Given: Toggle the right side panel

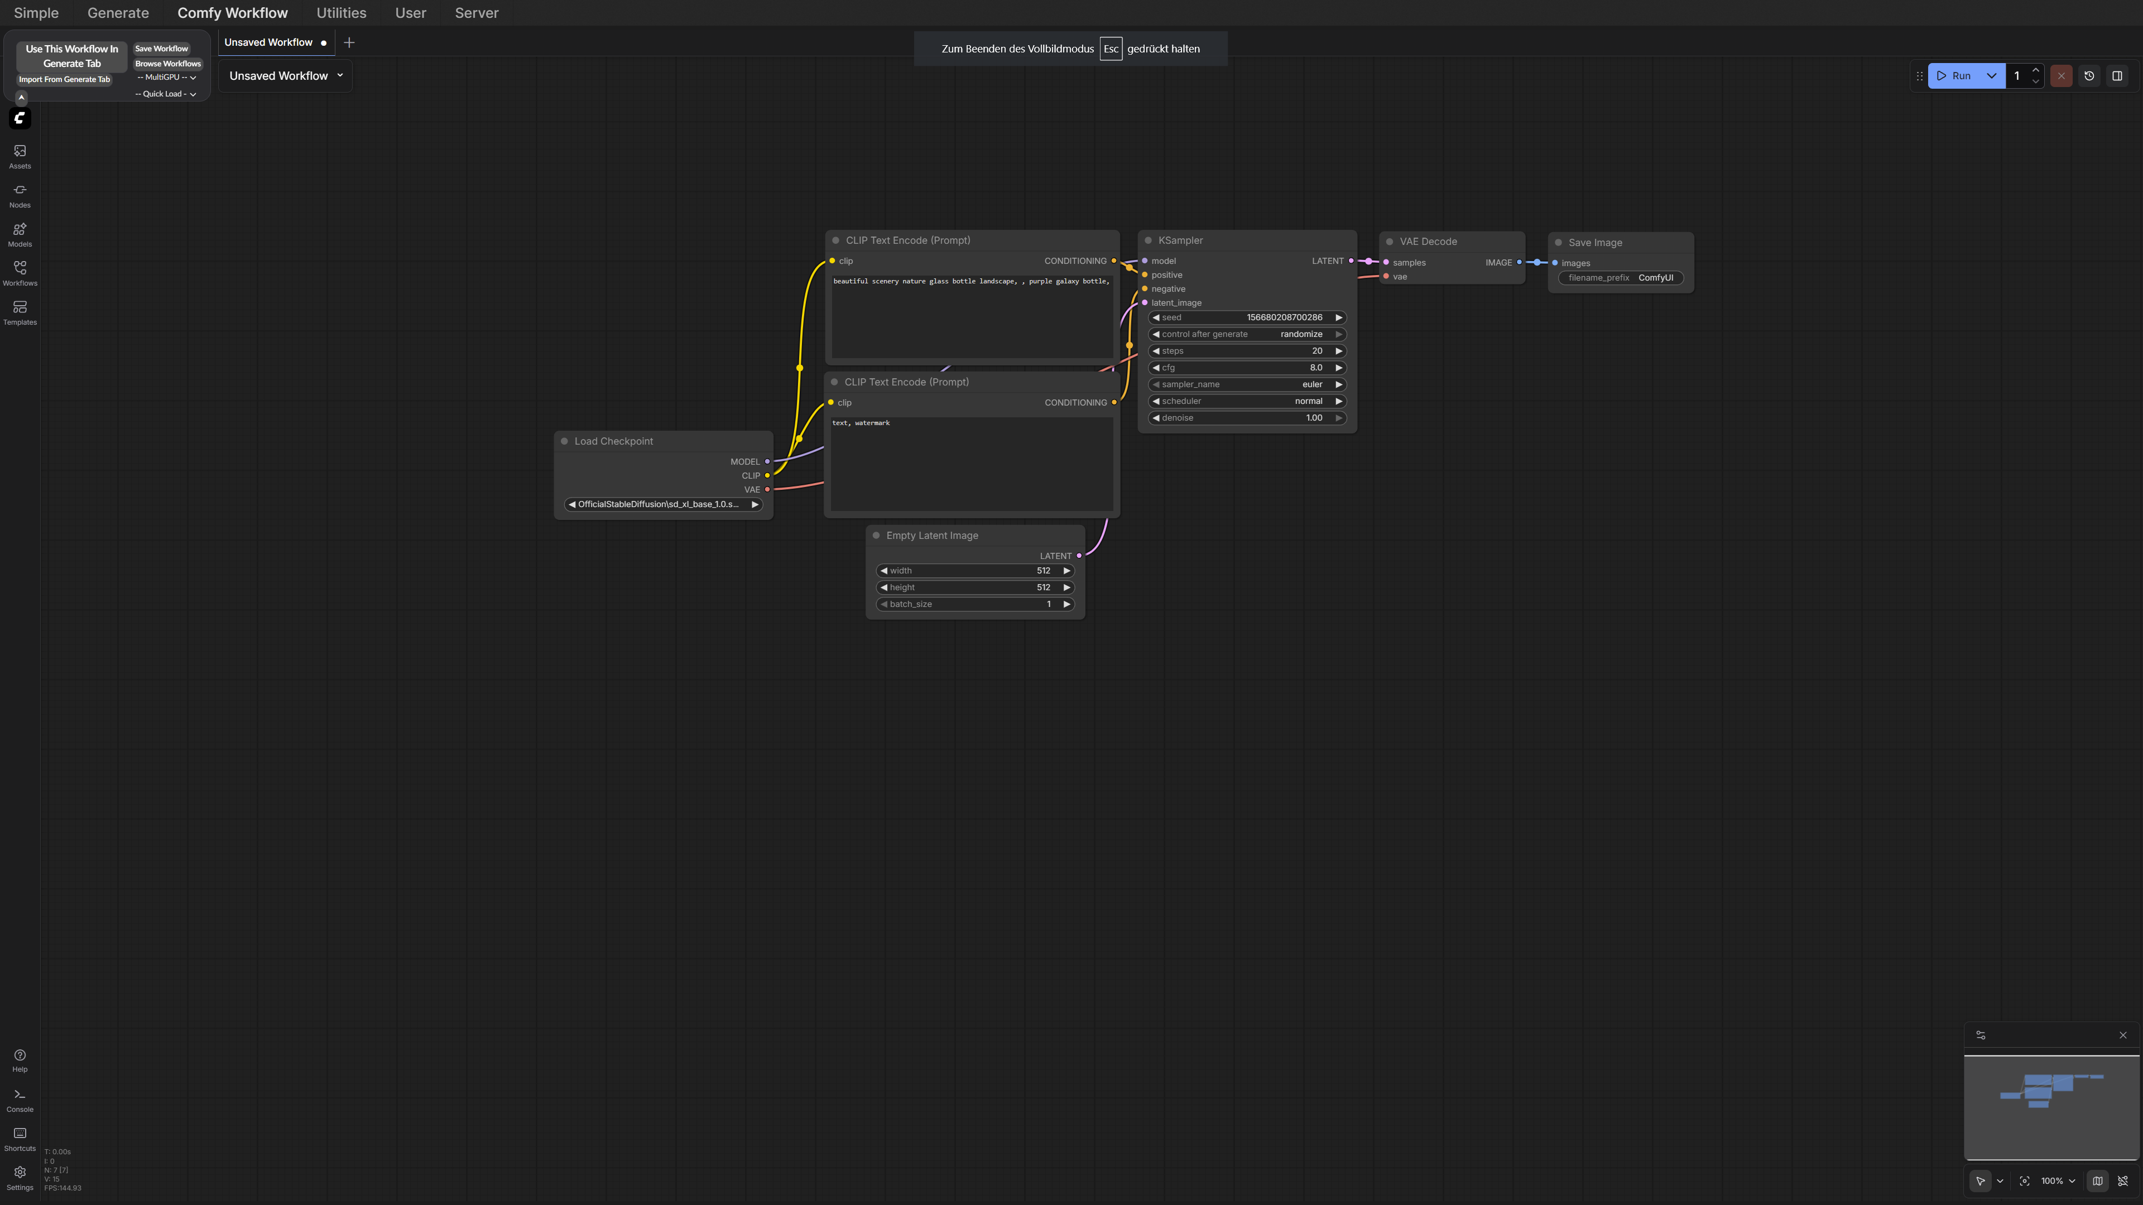Looking at the screenshot, I should tap(2117, 76).
